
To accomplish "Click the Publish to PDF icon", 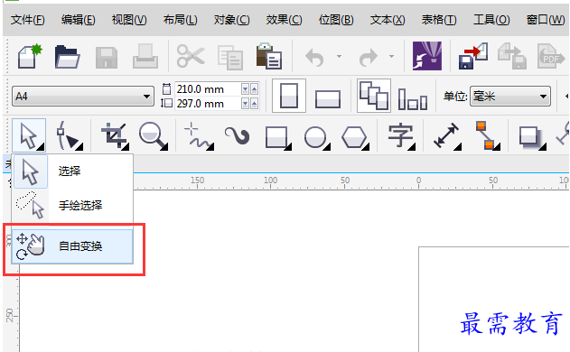I will (x=551, y=57).
